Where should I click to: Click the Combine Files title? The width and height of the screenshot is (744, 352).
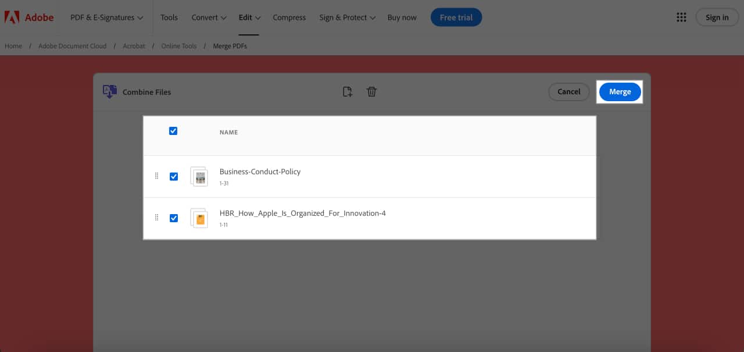[146, 92]
